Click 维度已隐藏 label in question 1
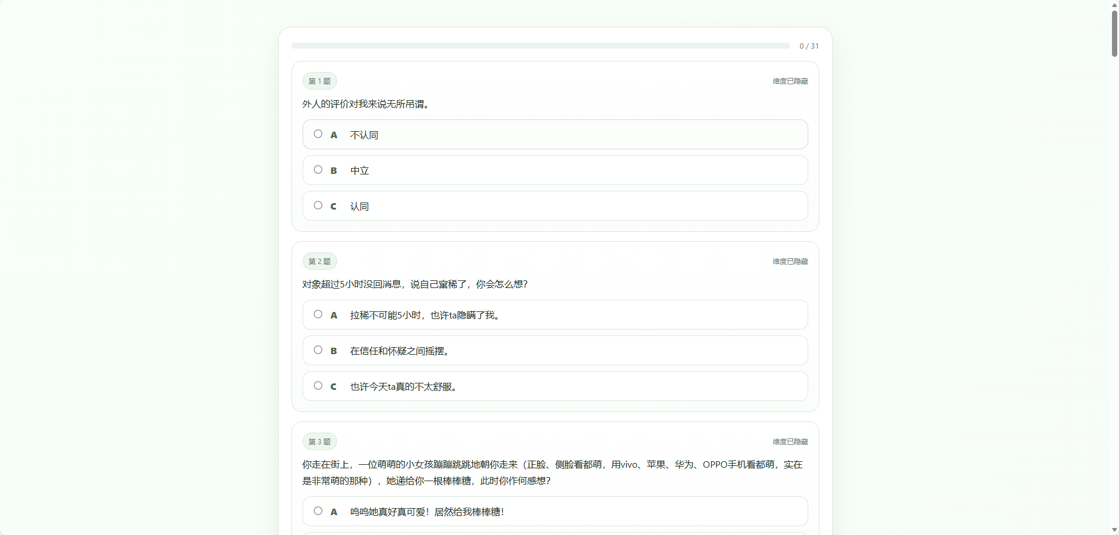The image size is (1119, 535). click(790, 81)
